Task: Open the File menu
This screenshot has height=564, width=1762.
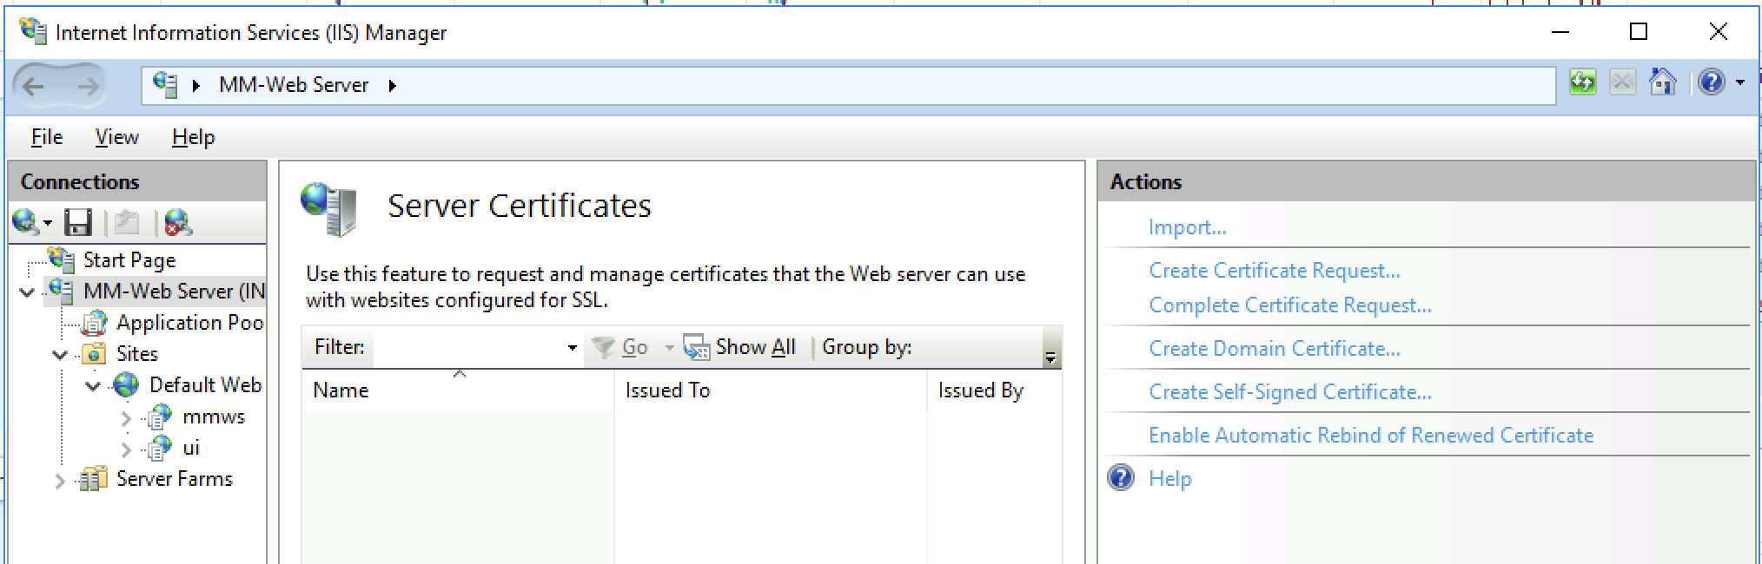Action: pos(47,137)
